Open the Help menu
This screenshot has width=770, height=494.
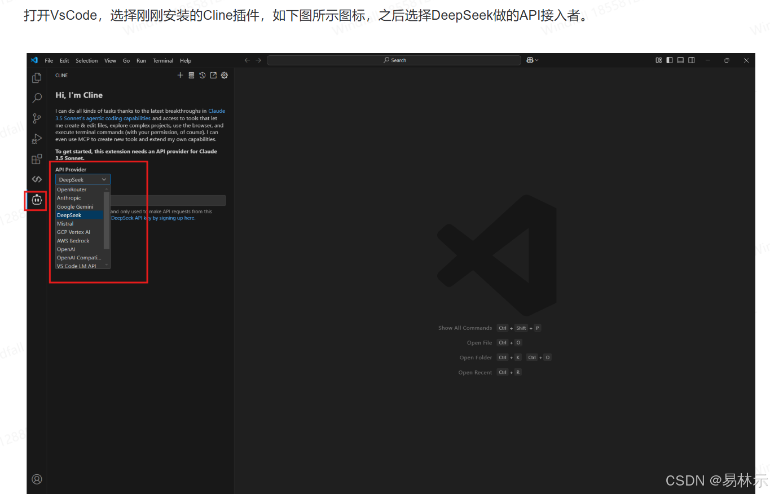[x=186, y=61]
